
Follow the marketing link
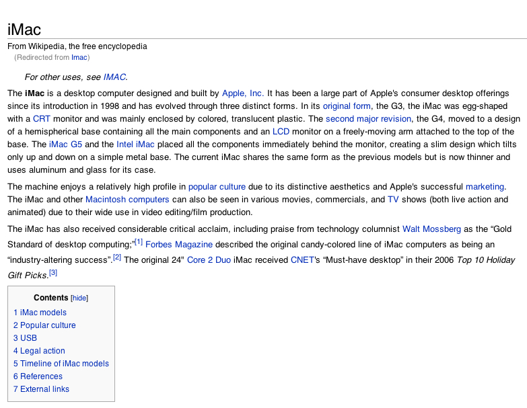[x=485, y=187]
